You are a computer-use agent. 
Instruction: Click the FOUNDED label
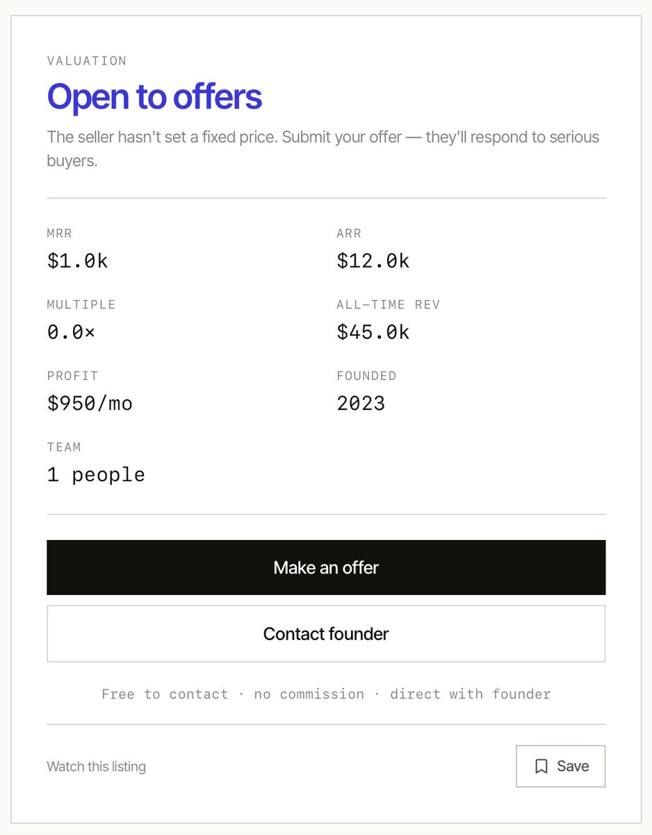(x=366, y=376)
